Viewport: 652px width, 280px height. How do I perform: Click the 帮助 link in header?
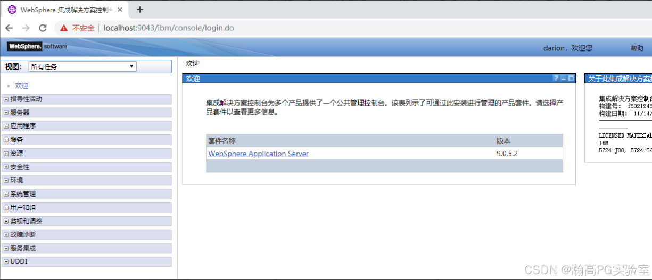tap(637, 48)
